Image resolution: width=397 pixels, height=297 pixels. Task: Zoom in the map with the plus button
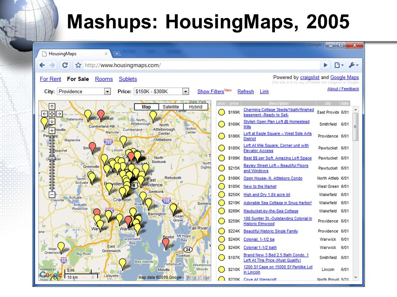click(52, 131)
